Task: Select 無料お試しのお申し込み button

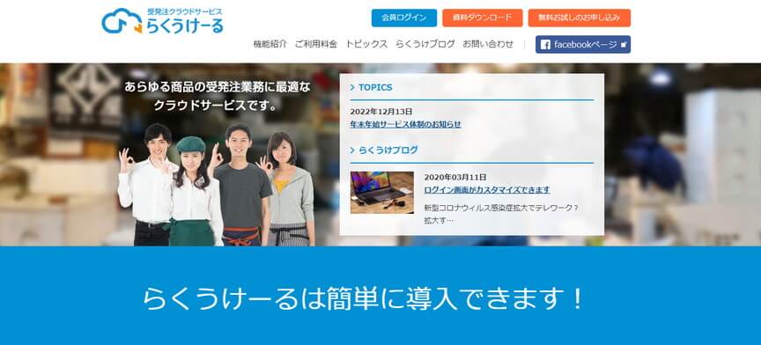Action: click(x=580, y=18)
